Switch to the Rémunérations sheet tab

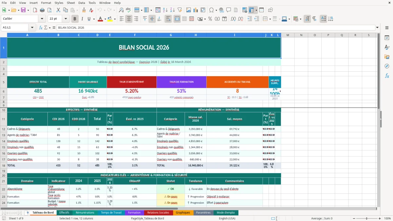click(x=85, y=212)
